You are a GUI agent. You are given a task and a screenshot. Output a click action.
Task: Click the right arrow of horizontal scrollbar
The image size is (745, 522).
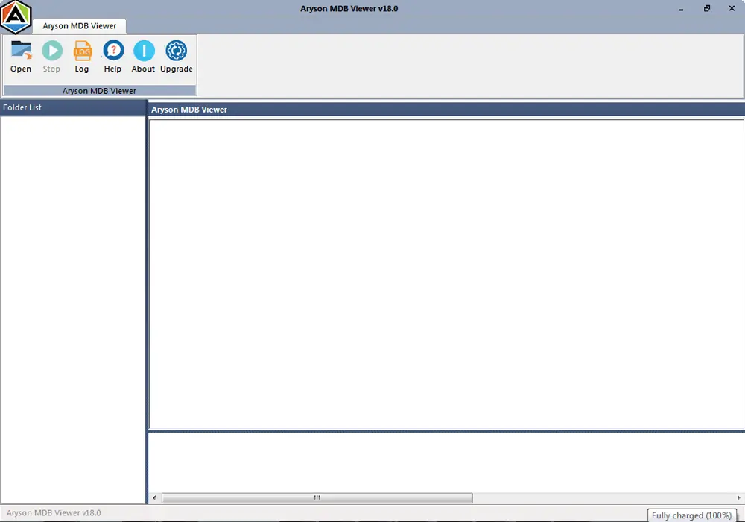pyautogui.click(x=739, y=497)
